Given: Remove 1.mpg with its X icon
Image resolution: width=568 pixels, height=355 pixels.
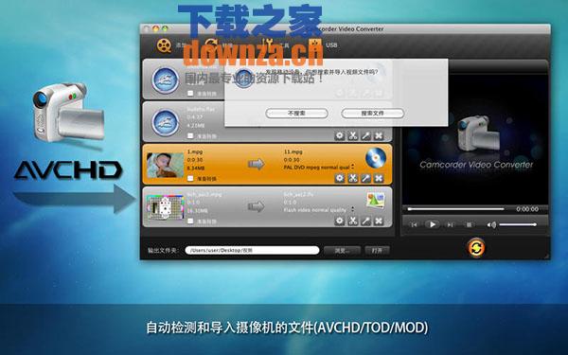Looking at the screenshot, I should [379, 178].
